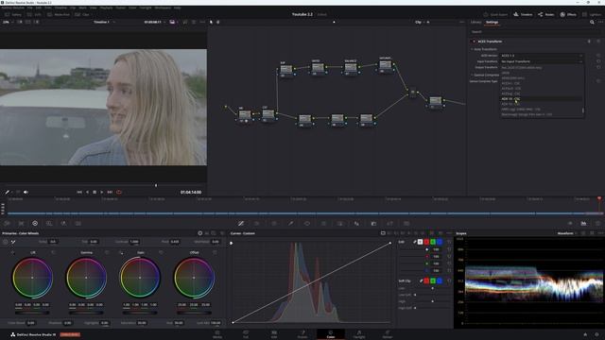Enable the green curve channel
The height and width of the screenshot is (340, 605).
[433, 242]
